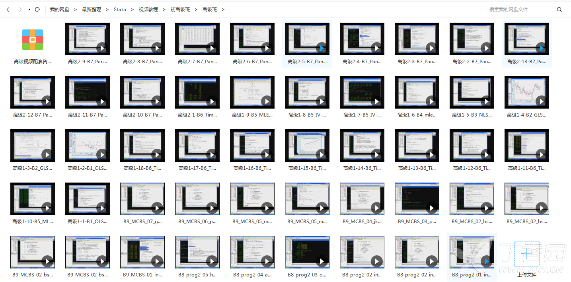The width and height of the screenshot is (571, 282).
Task: Select the B8_prog2_05_h video file
Action: point(197,252)
